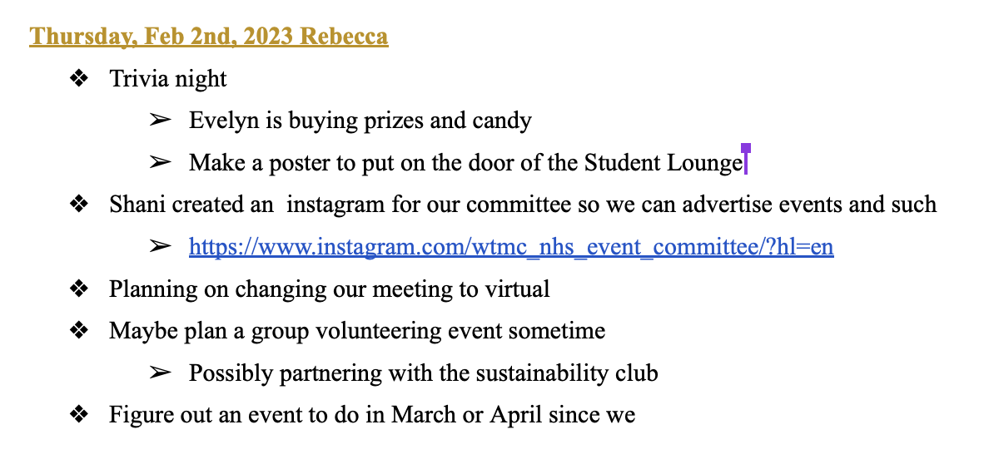The width and height of the screenshot is (989, 469).
Task: Click the arrow bullet before "Possibly partnering"
Action: click(x=160, y=373)
